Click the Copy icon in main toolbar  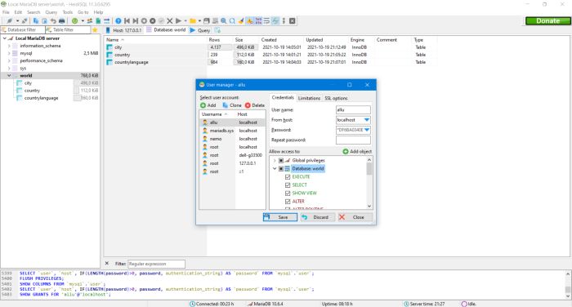[36, 20]
